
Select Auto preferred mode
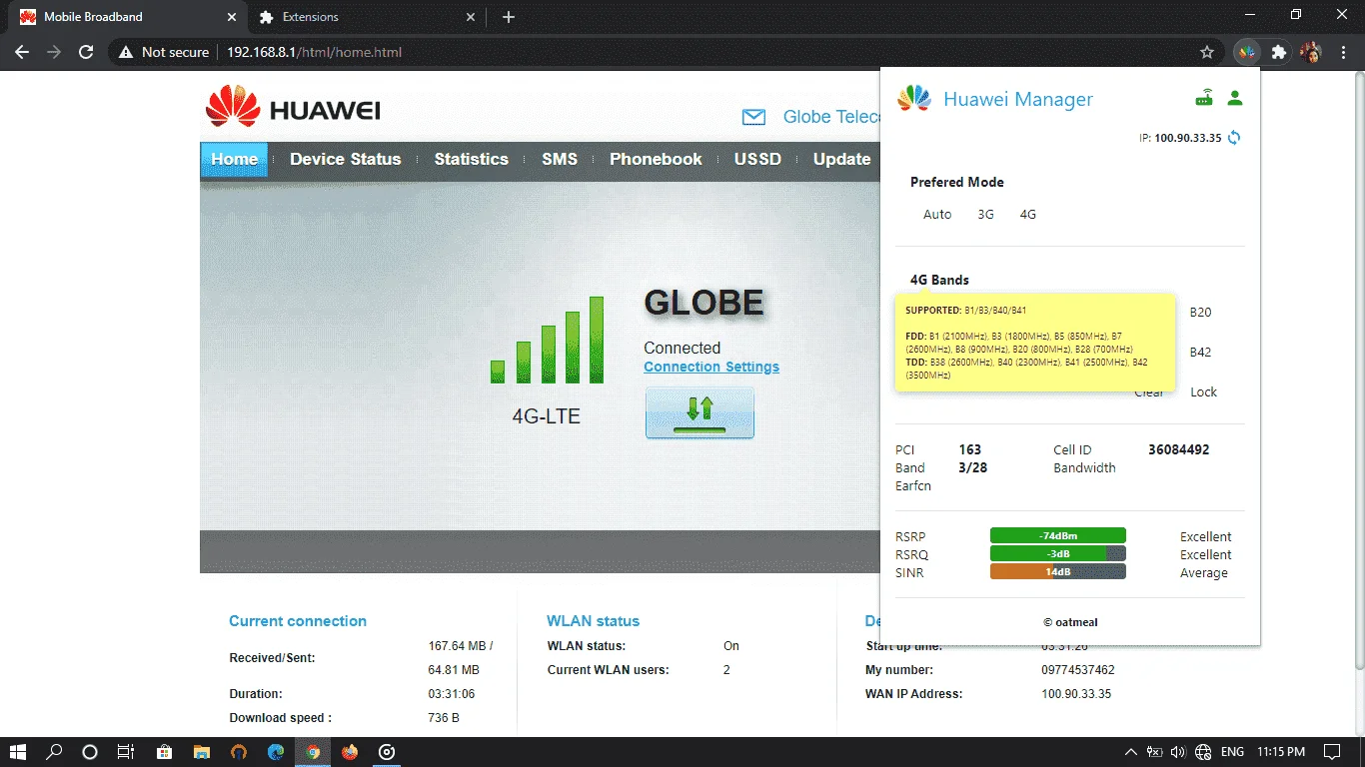(937, 214)
